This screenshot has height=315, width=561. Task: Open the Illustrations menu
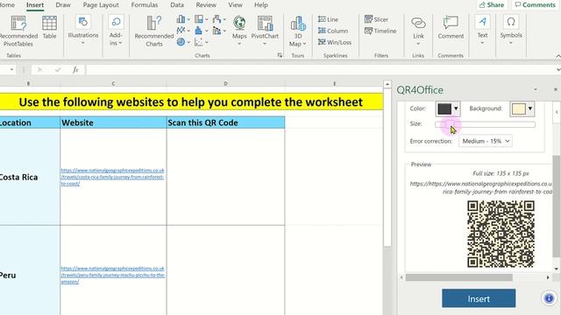coord(83,31)
